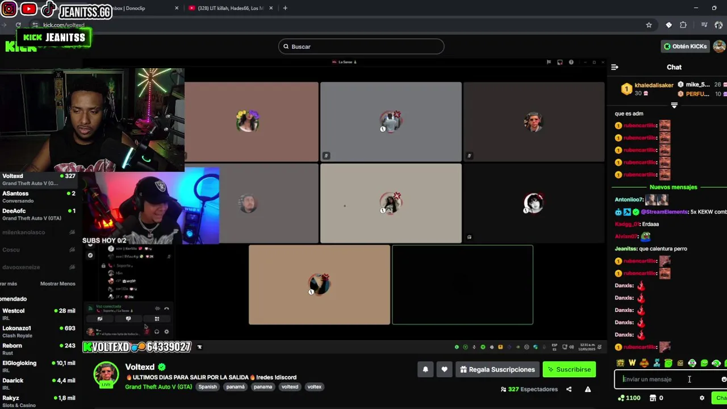Screen dimensions: 727x409
Task: Select the panamá tag
Action: point(235,387)
